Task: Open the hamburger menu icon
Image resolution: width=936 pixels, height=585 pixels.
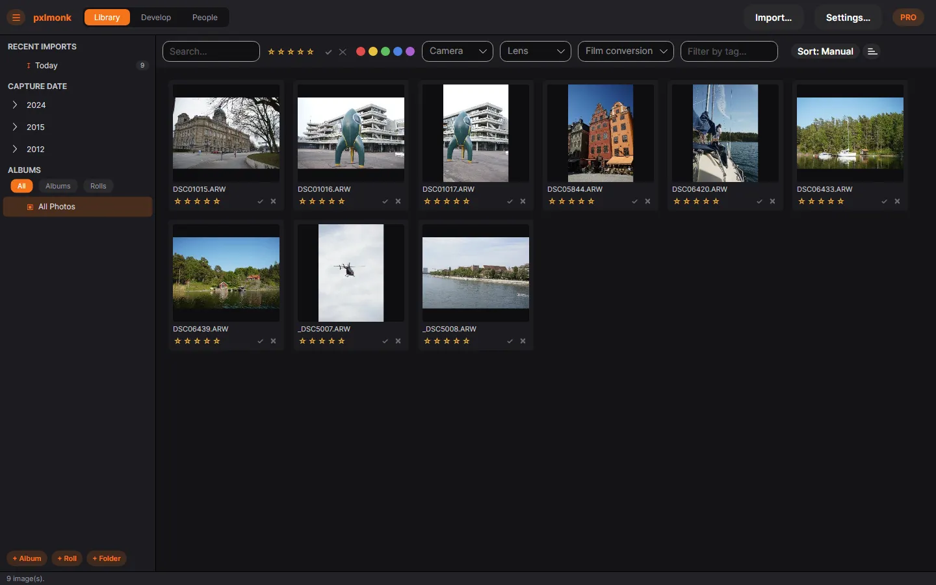Action: [16, 18]
